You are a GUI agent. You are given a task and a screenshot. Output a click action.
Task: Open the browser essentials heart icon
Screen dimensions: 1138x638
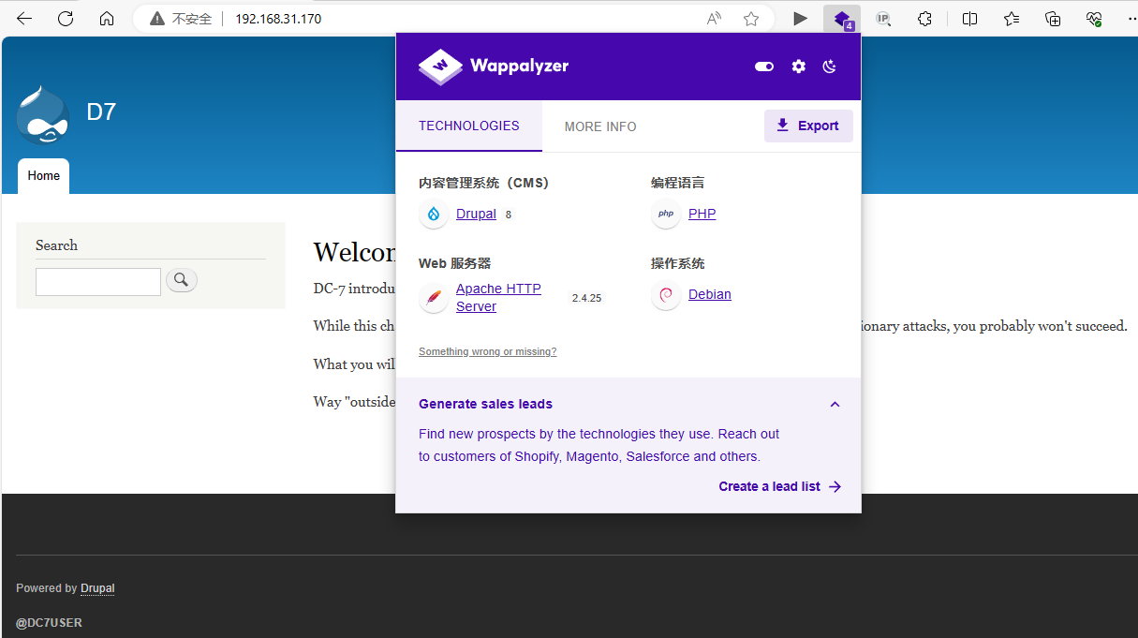point(1094,19)
